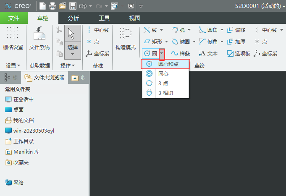
Task: Expand the 圆角 dropdown arrow
Action: point(222,30)
